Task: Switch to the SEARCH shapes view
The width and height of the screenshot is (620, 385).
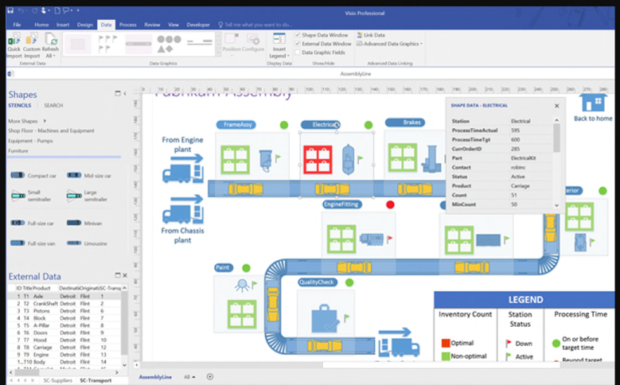Action: (53, 105)
